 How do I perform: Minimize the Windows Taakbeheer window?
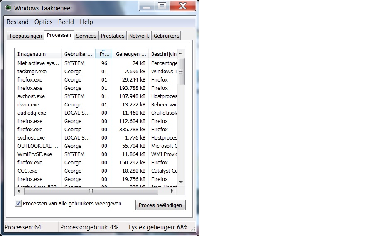pos(147,6)
